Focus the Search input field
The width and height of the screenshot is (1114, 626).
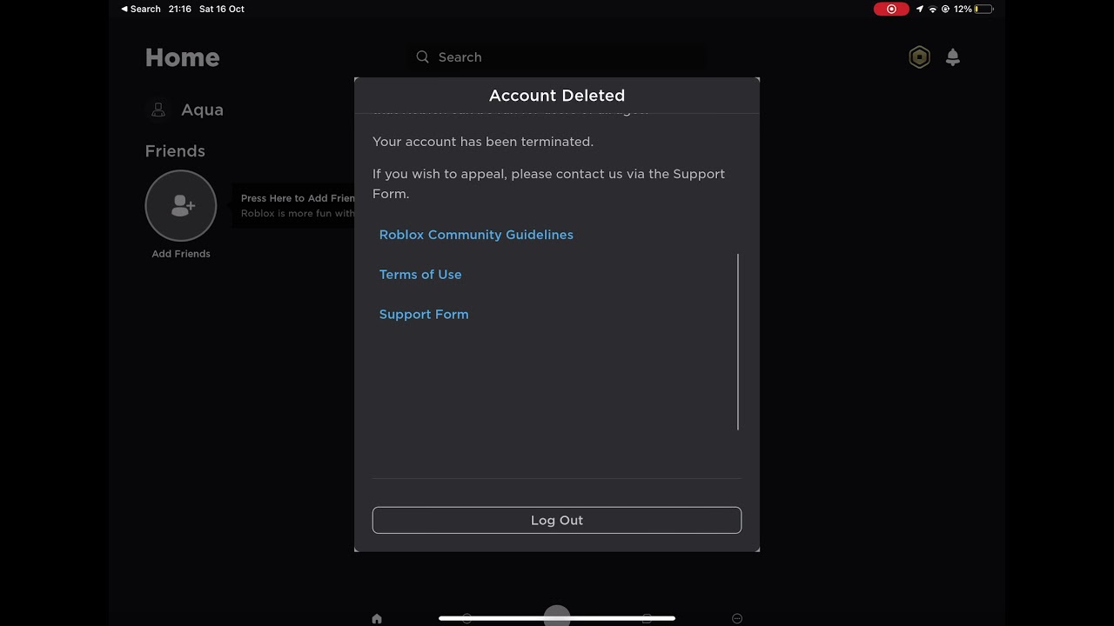[x=557, y=57]
